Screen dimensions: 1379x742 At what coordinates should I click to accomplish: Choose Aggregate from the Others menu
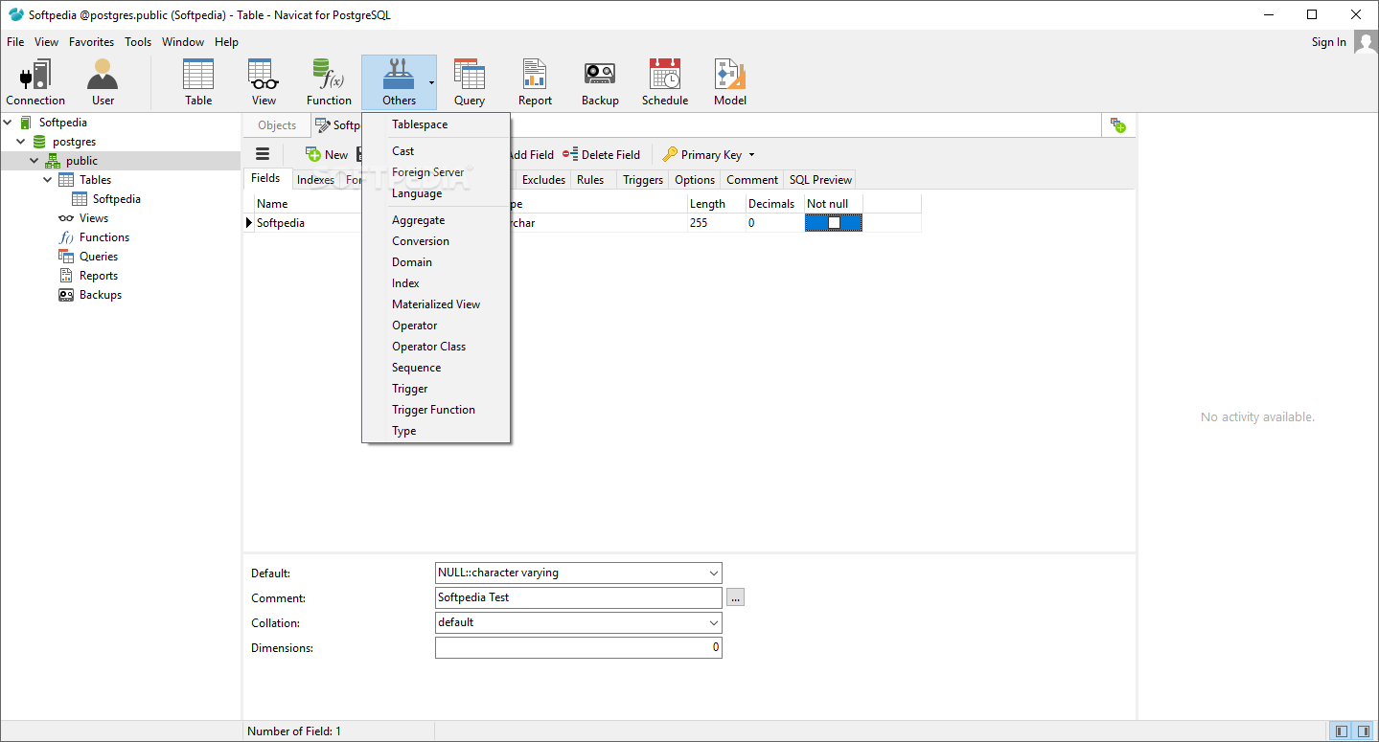click(436, 220)
